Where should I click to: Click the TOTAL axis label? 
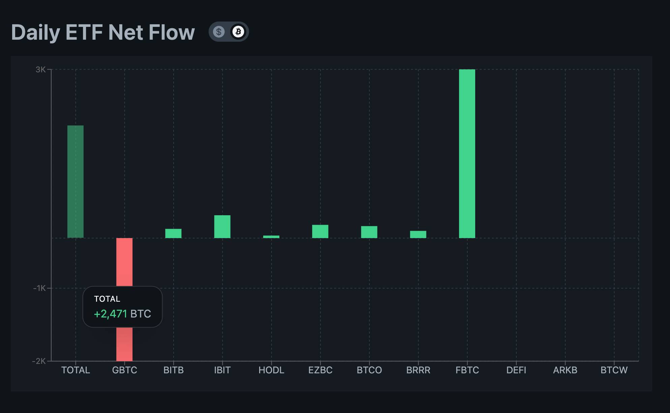tap(76, 370)
